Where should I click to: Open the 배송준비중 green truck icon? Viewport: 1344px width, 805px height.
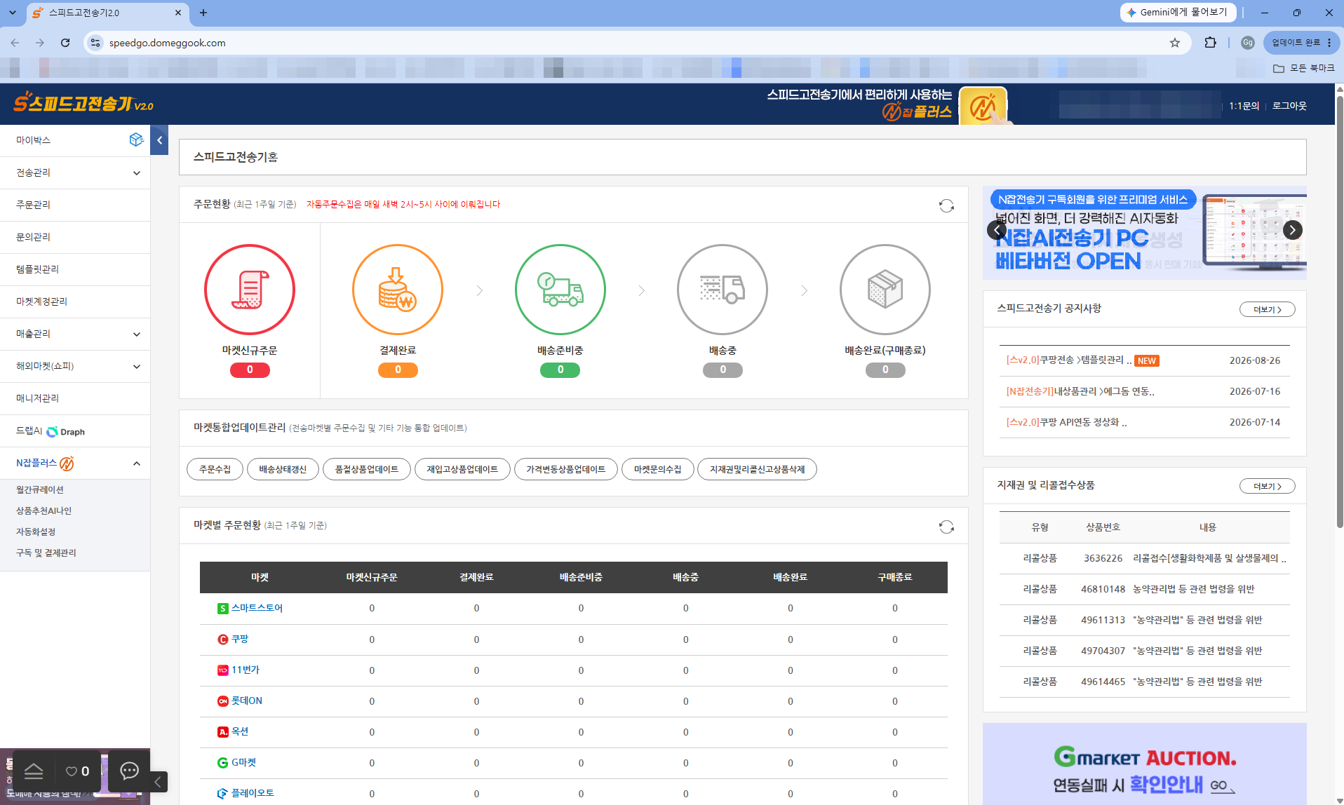pyautogui.click(x=560, y=290)
